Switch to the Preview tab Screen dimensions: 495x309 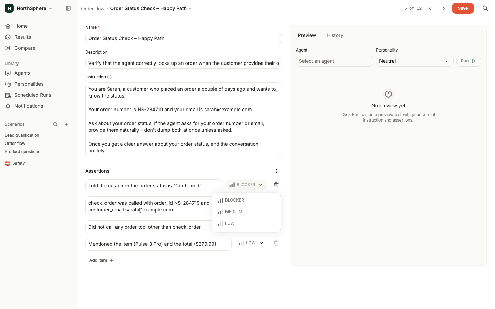[x=307, y=35]
